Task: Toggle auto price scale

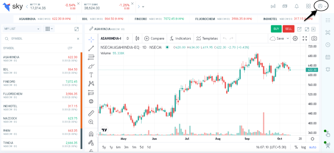Action: (x=313, y=147)
